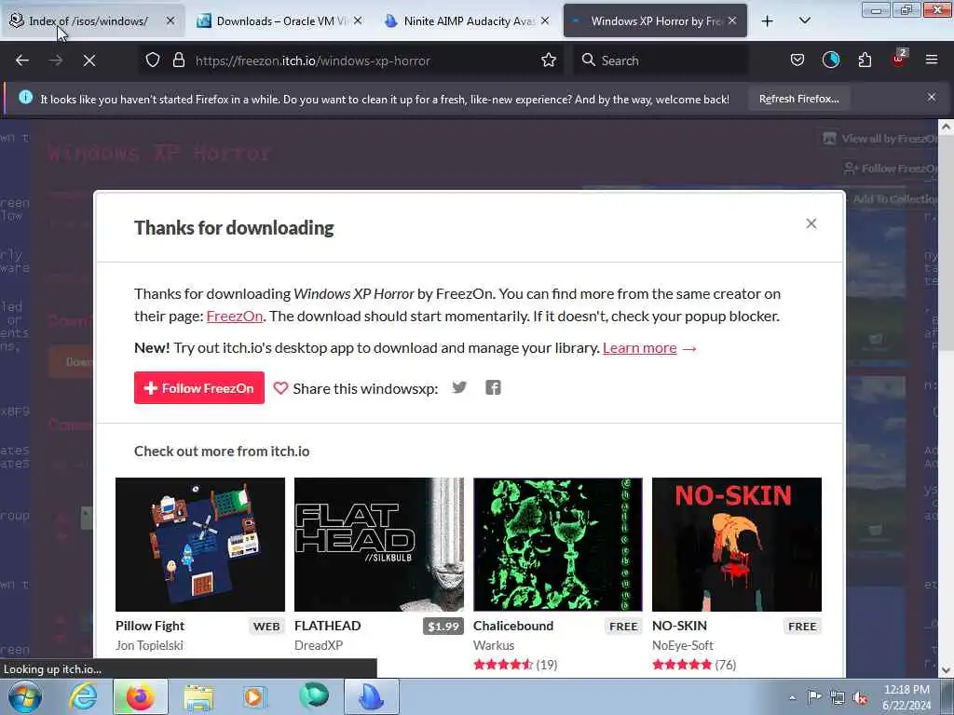Open the FLATHEAD game thumbnail

click(379, 544)
